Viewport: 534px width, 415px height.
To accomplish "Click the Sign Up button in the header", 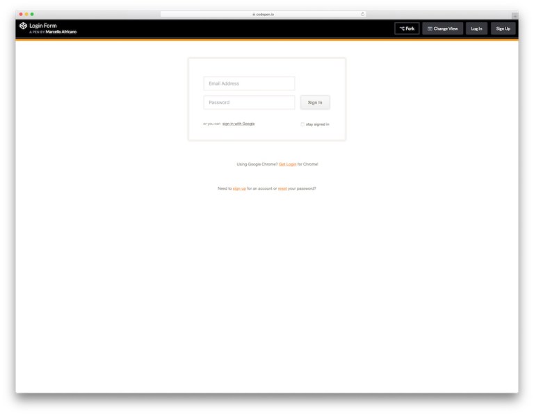I will click(503, 29).
